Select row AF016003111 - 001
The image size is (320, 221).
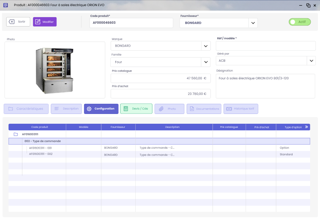(40, 148)
